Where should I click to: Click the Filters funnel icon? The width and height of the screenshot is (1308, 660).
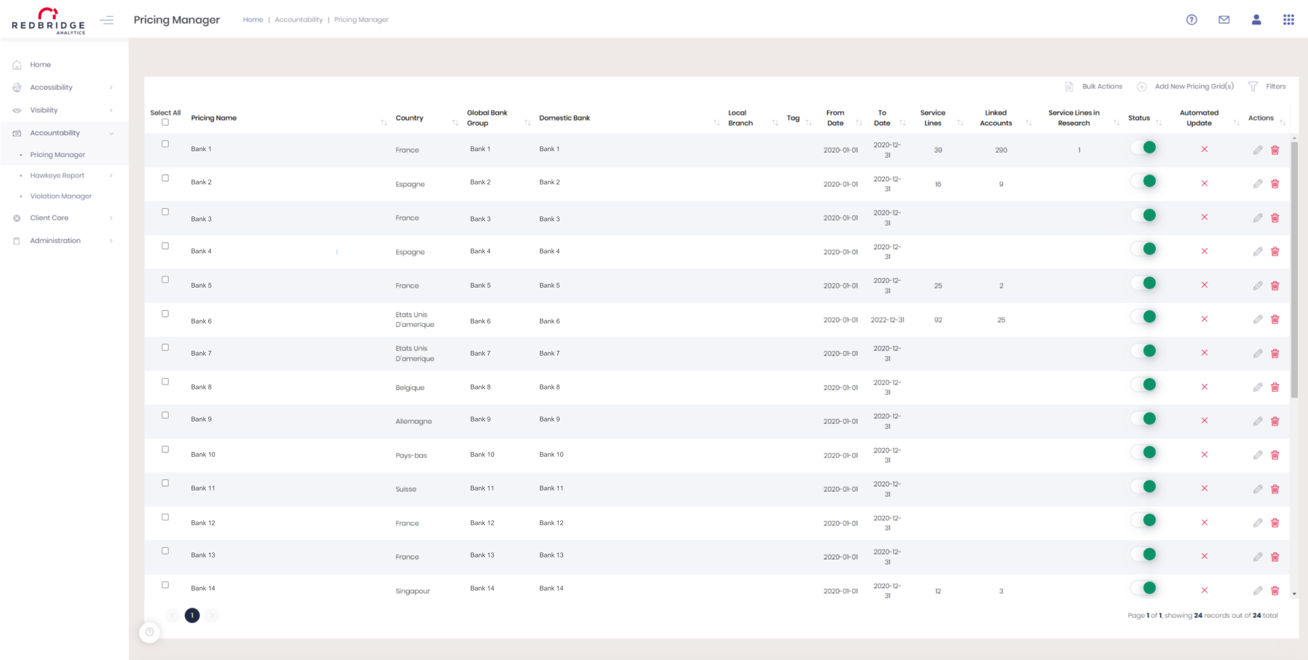1253,86
